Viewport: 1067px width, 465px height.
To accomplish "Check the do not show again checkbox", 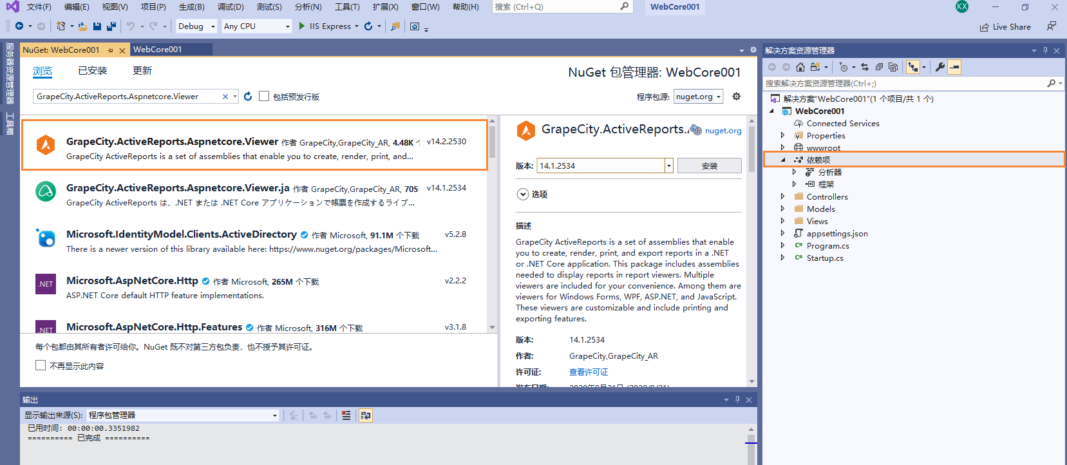I will point(41,365).
